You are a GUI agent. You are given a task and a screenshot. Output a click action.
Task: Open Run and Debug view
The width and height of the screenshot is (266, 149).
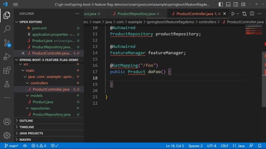[x=7, y=57]
